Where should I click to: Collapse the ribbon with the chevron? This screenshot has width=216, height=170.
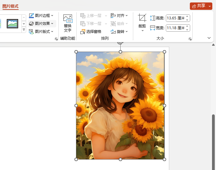click(x=209, y=38)
